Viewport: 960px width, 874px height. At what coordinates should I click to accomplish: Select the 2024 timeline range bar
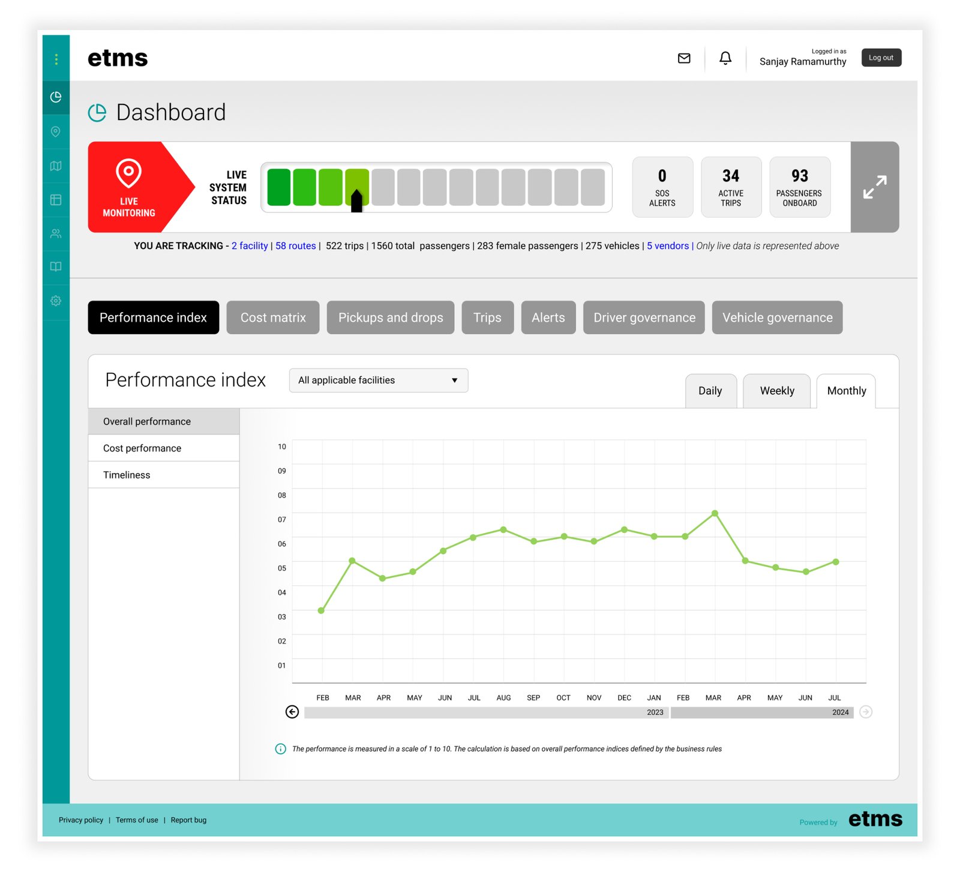click(x=761, y=713)
